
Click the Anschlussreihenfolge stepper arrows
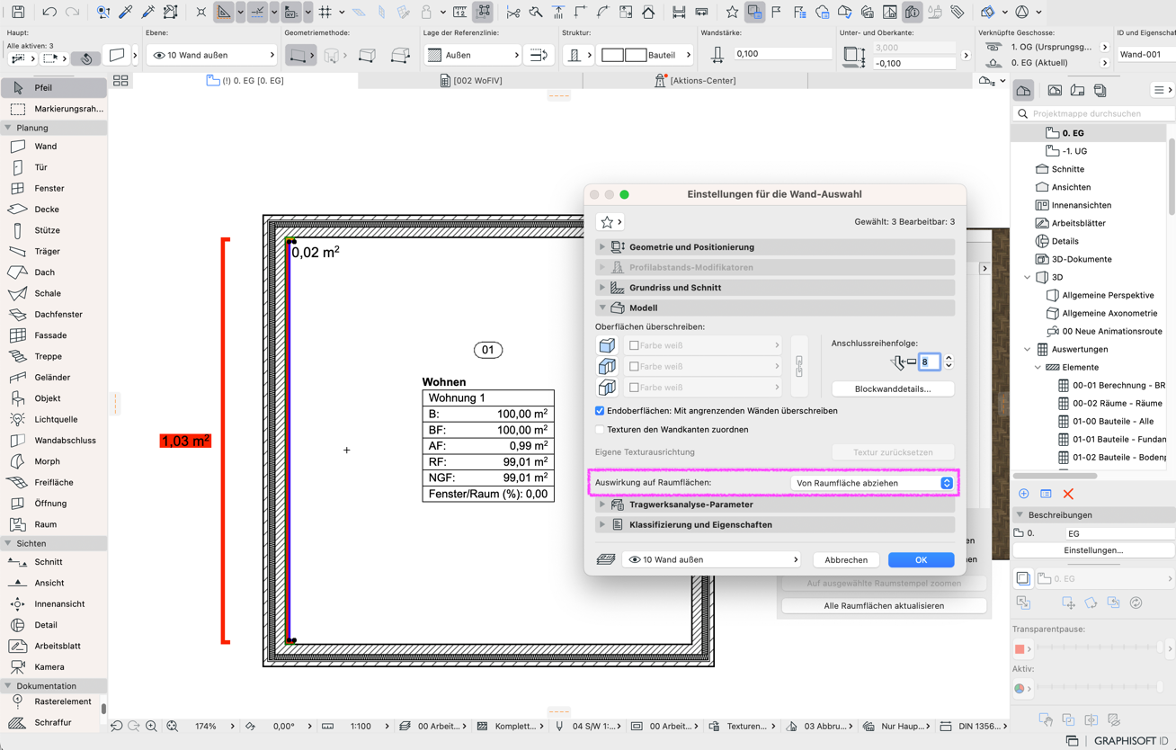[x=949, y=362]
